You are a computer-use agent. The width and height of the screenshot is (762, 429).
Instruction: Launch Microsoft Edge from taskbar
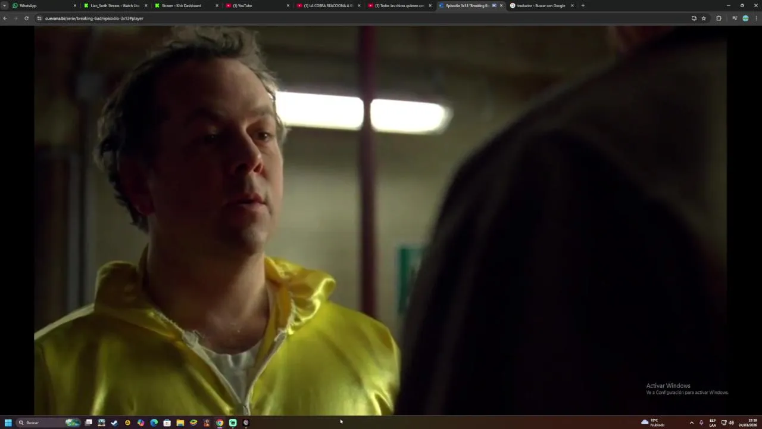[154, 422]
